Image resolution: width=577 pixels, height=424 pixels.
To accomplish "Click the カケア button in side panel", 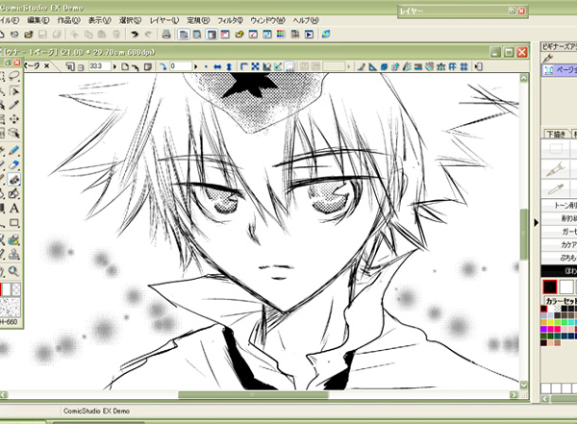I will [x=560, y=244].
